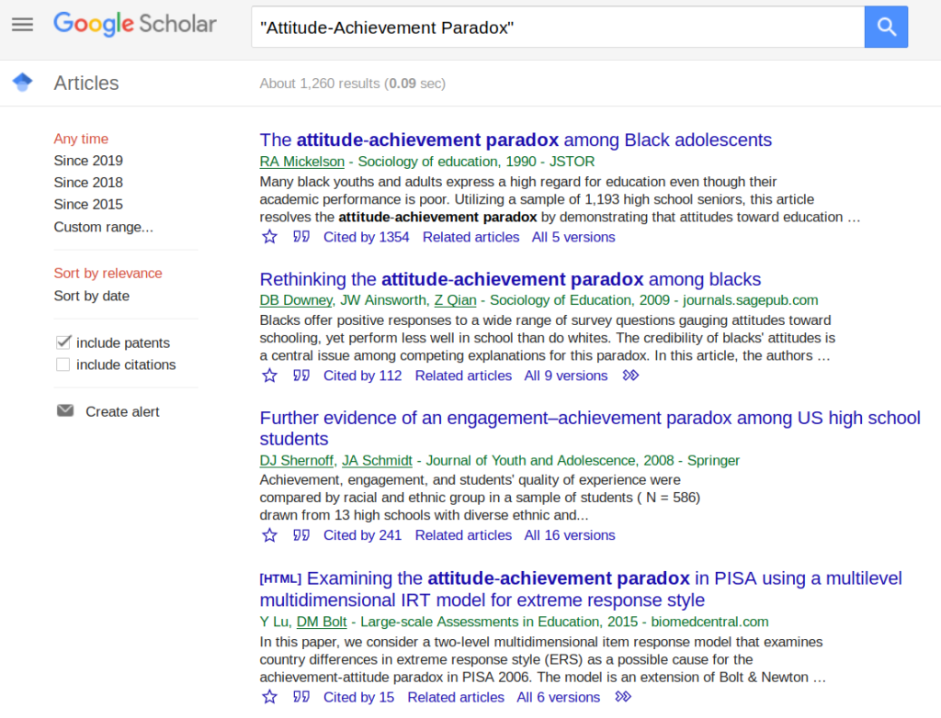Open cite quotes for Mickelson article

pos(301,237)
